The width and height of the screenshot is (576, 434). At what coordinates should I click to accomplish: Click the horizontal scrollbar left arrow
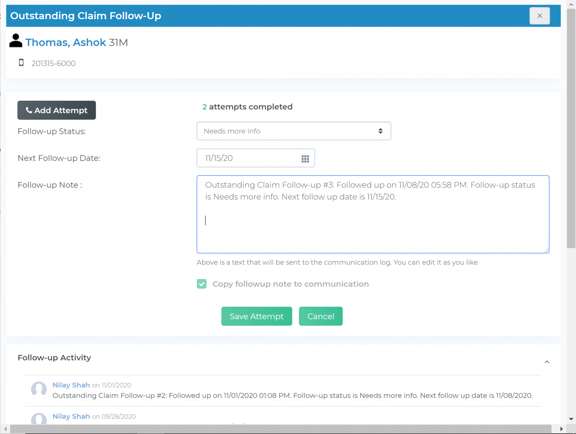click(5, 429)
